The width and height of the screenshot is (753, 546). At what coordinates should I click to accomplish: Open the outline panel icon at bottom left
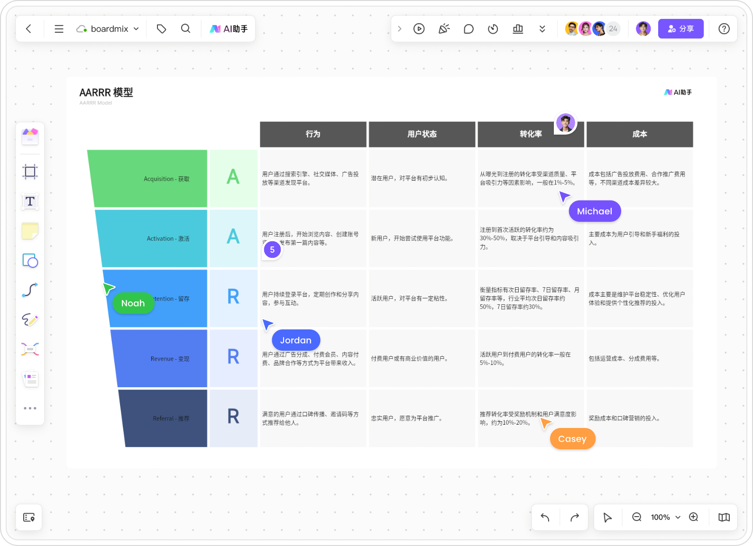coord(29,517)
